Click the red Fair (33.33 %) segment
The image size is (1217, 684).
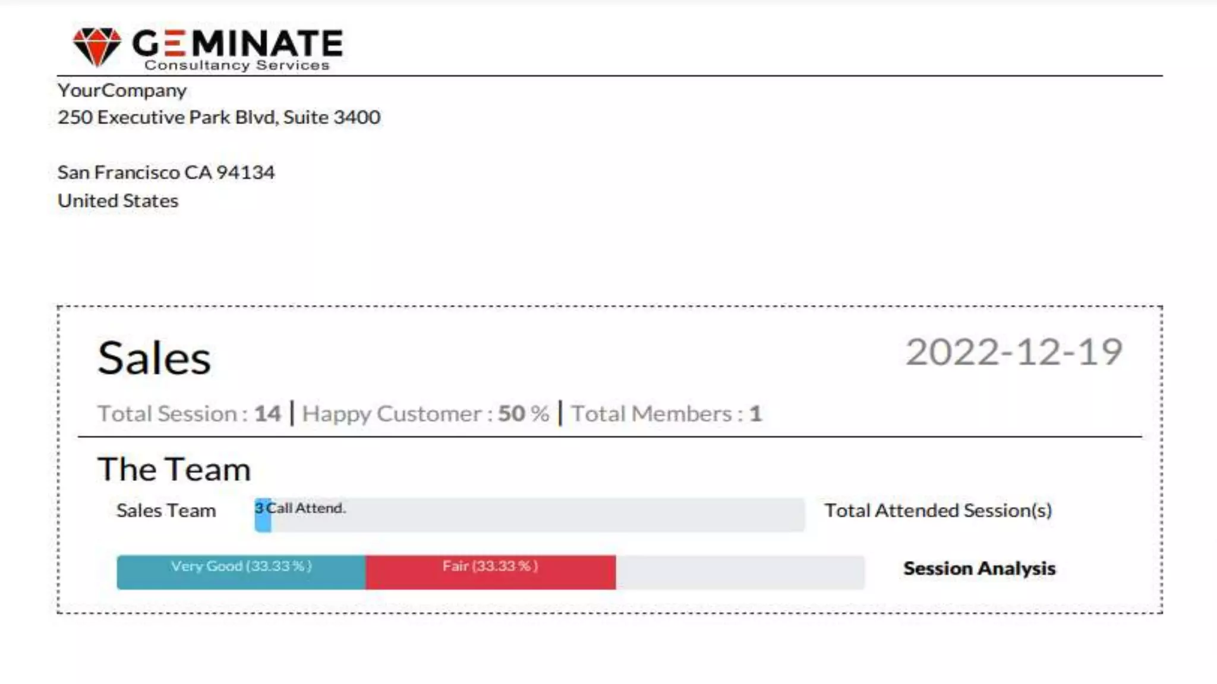click(x=490, y=572)
